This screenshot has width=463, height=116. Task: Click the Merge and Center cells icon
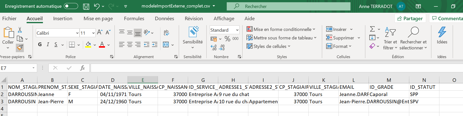(166, 45)
